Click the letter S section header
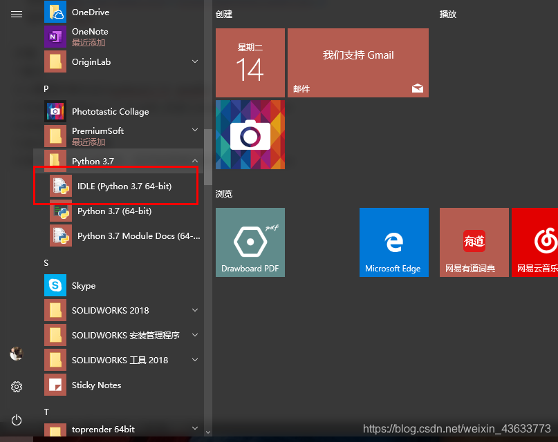 pyautogui.click(x=46, y=263)
